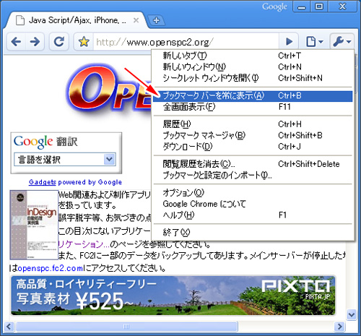
Task: Close the Java Script/Ajax tab
Action: [x=136, y=20]
